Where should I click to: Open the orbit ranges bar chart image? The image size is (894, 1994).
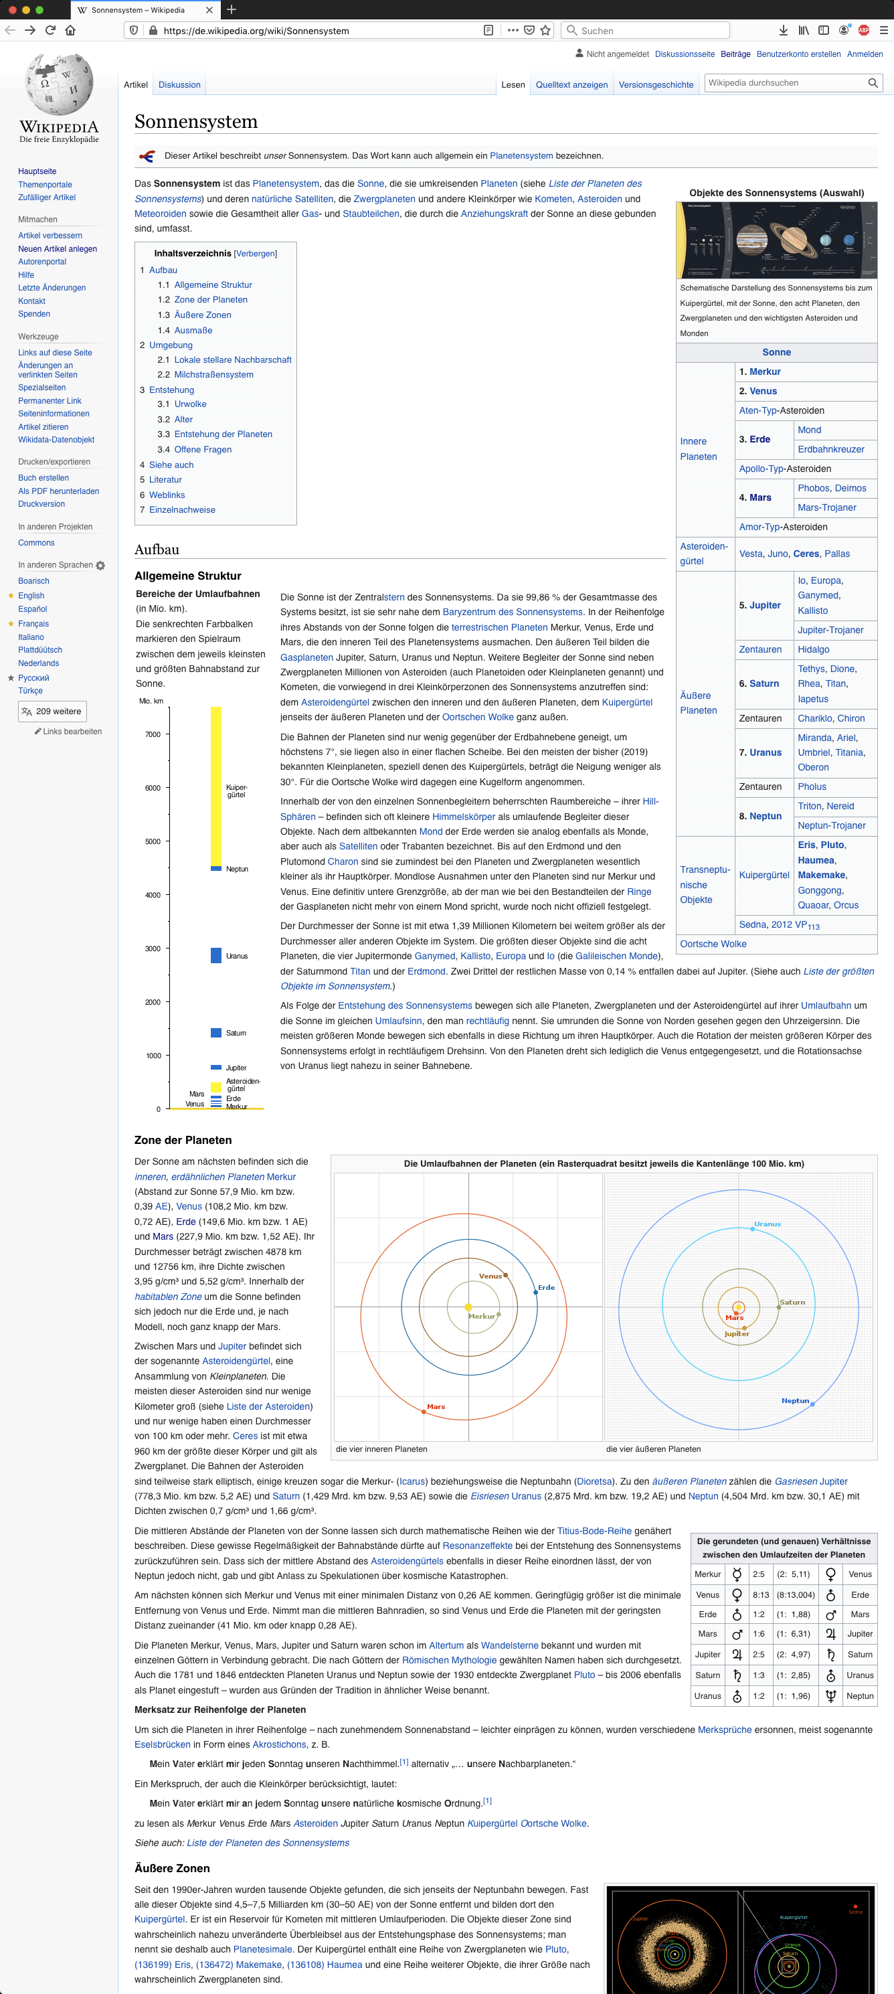pyautogui.click(x=201, y=904)
